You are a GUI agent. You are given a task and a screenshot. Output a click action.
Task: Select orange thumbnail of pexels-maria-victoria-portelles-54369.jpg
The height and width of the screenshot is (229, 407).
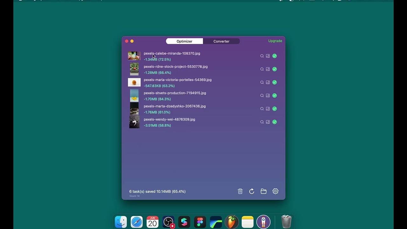coord(134,82)
